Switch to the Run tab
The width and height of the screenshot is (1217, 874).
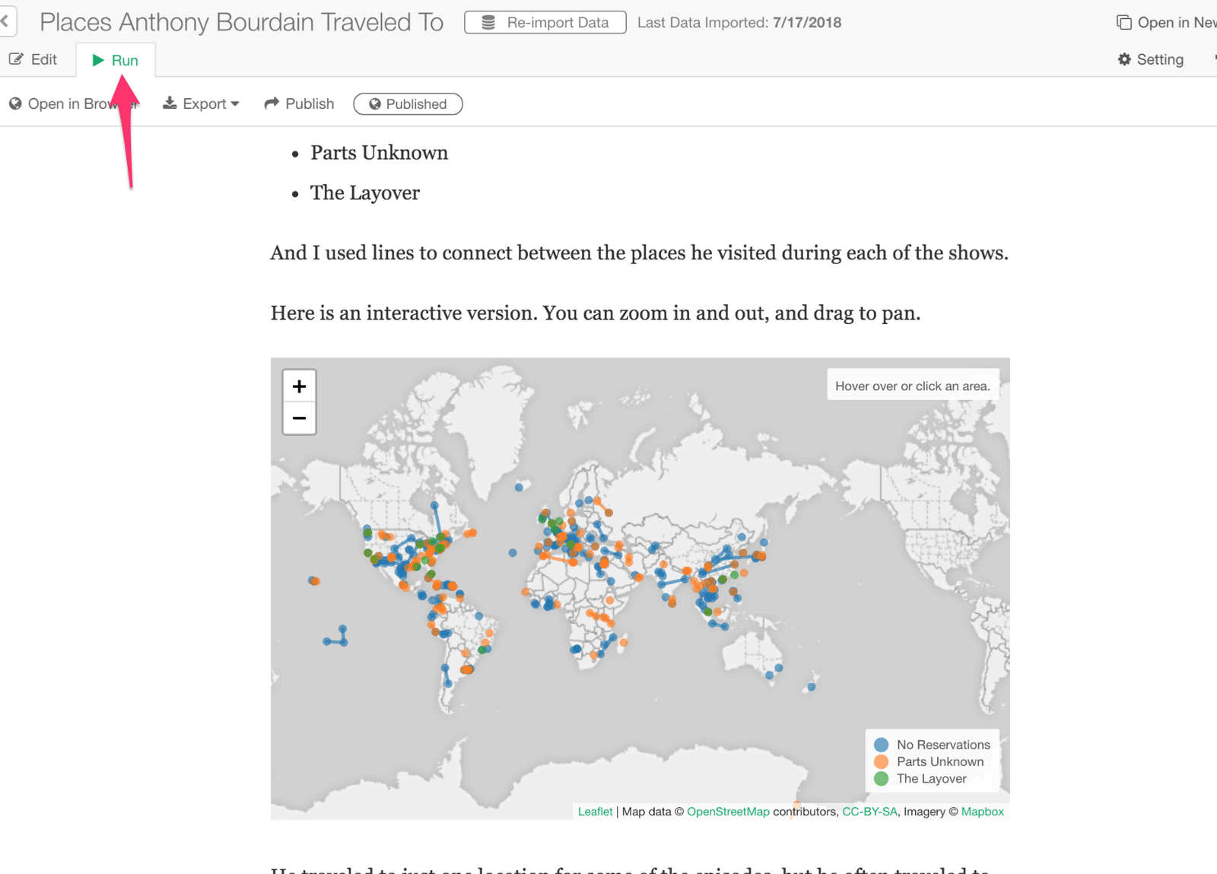pyautogui.click(x=116, y=60)
